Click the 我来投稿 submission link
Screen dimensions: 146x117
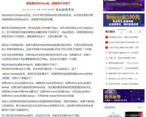point(51,10)
